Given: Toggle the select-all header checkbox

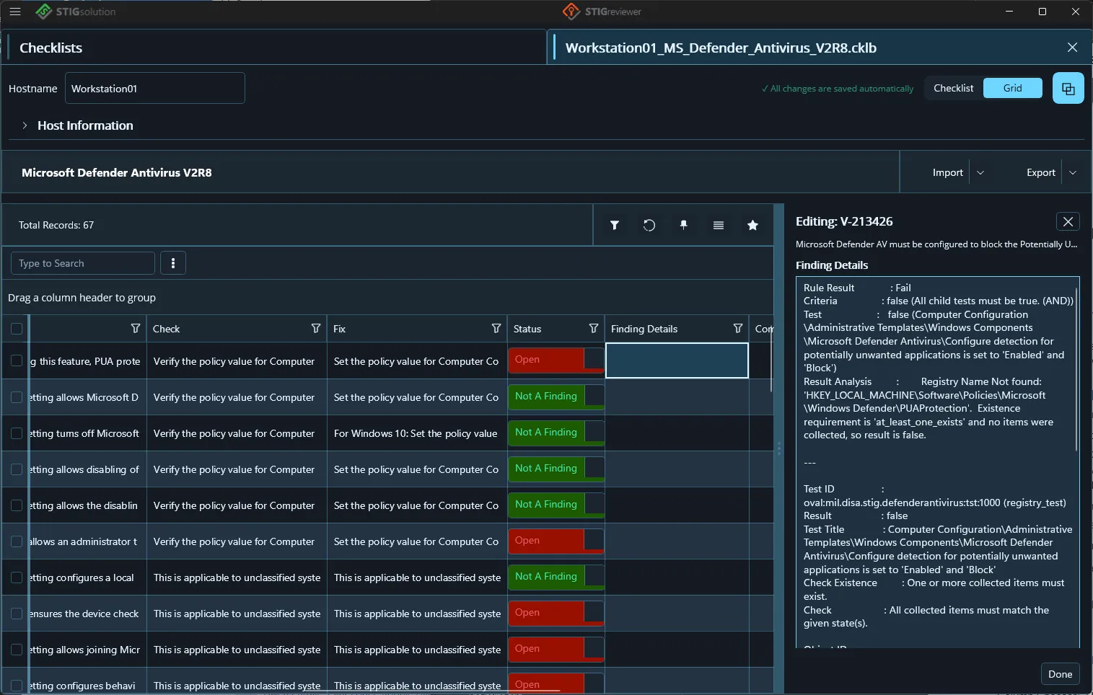Looking at the screenshot, I should (17, 329).
